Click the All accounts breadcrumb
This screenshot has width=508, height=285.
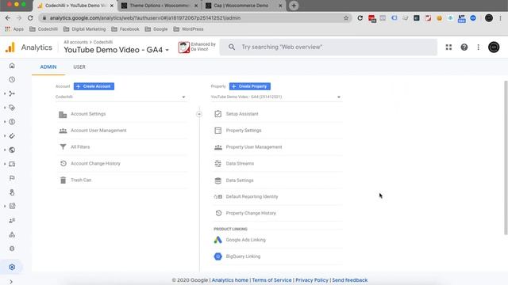(x=76, y=42)
